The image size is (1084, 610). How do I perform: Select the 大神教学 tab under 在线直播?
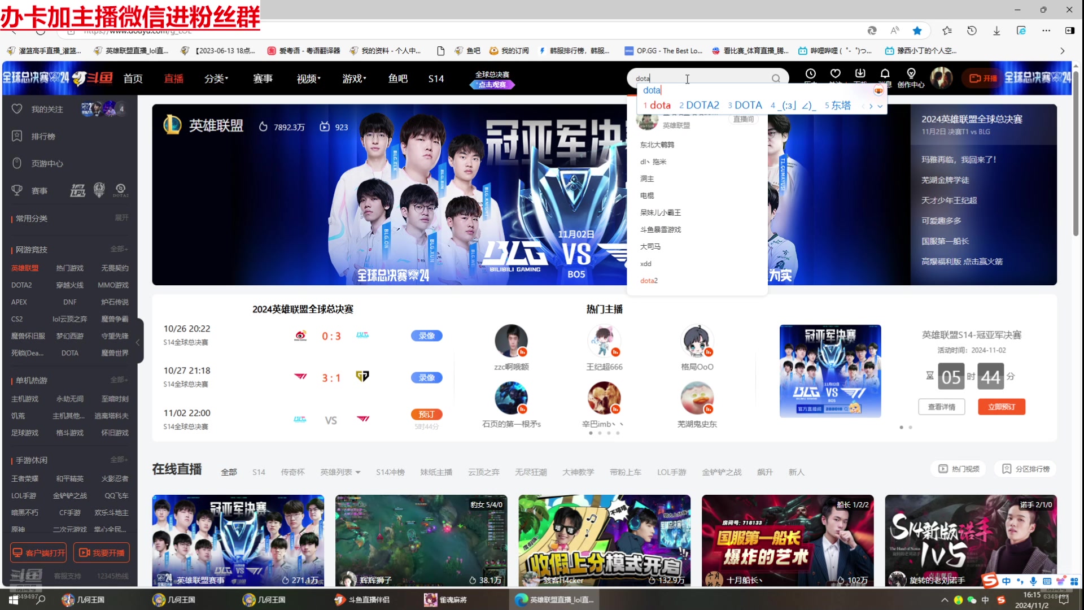578,472
